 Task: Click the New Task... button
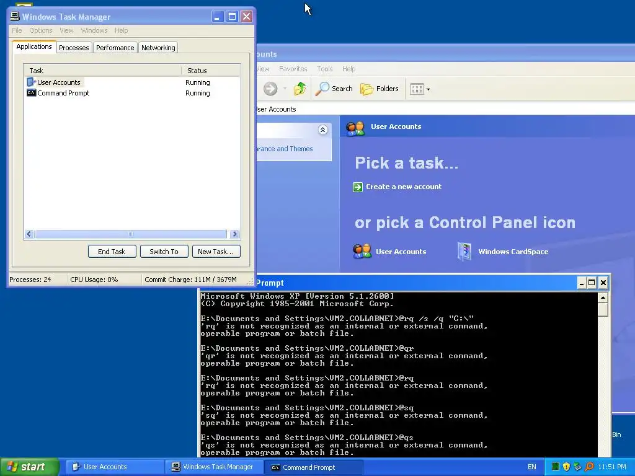(216, 252)
